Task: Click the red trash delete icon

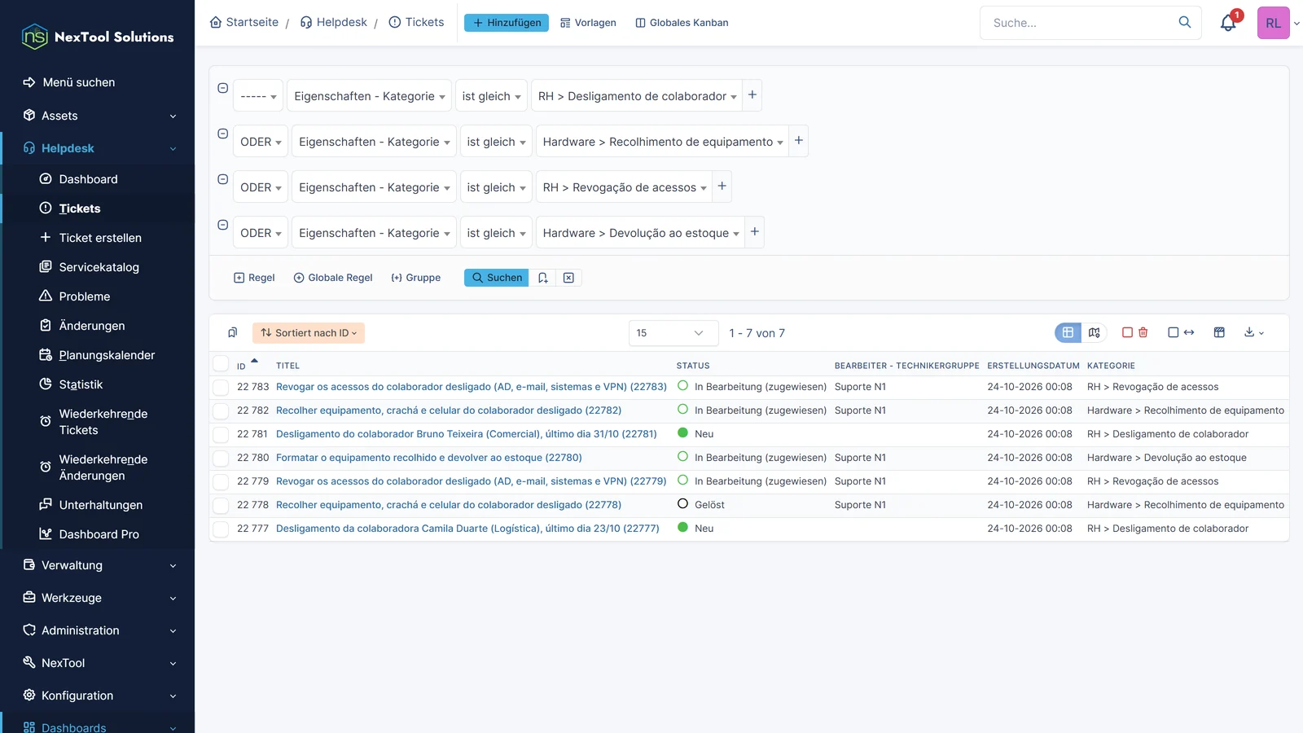Action: [1143, 332]
